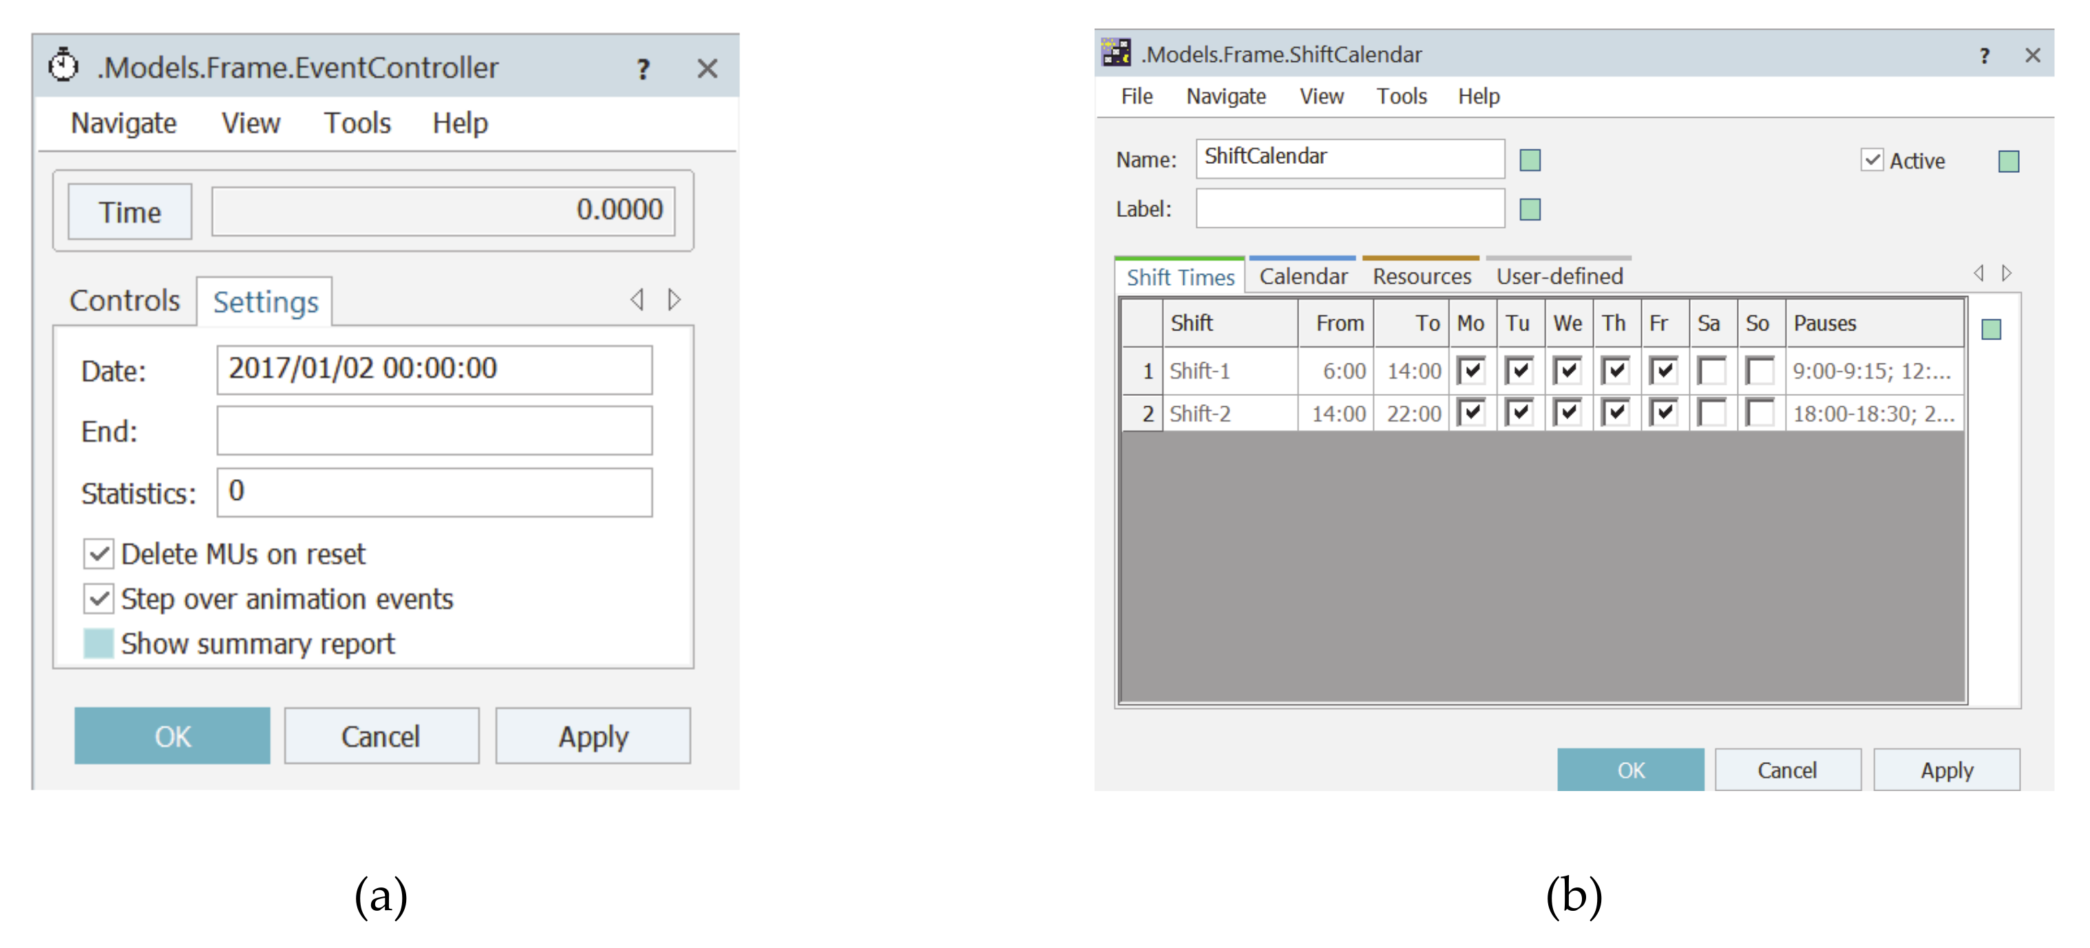Screen dimensions: 2090x948
Task: Switch to the Calendar tab
Action: (1302, 277)
